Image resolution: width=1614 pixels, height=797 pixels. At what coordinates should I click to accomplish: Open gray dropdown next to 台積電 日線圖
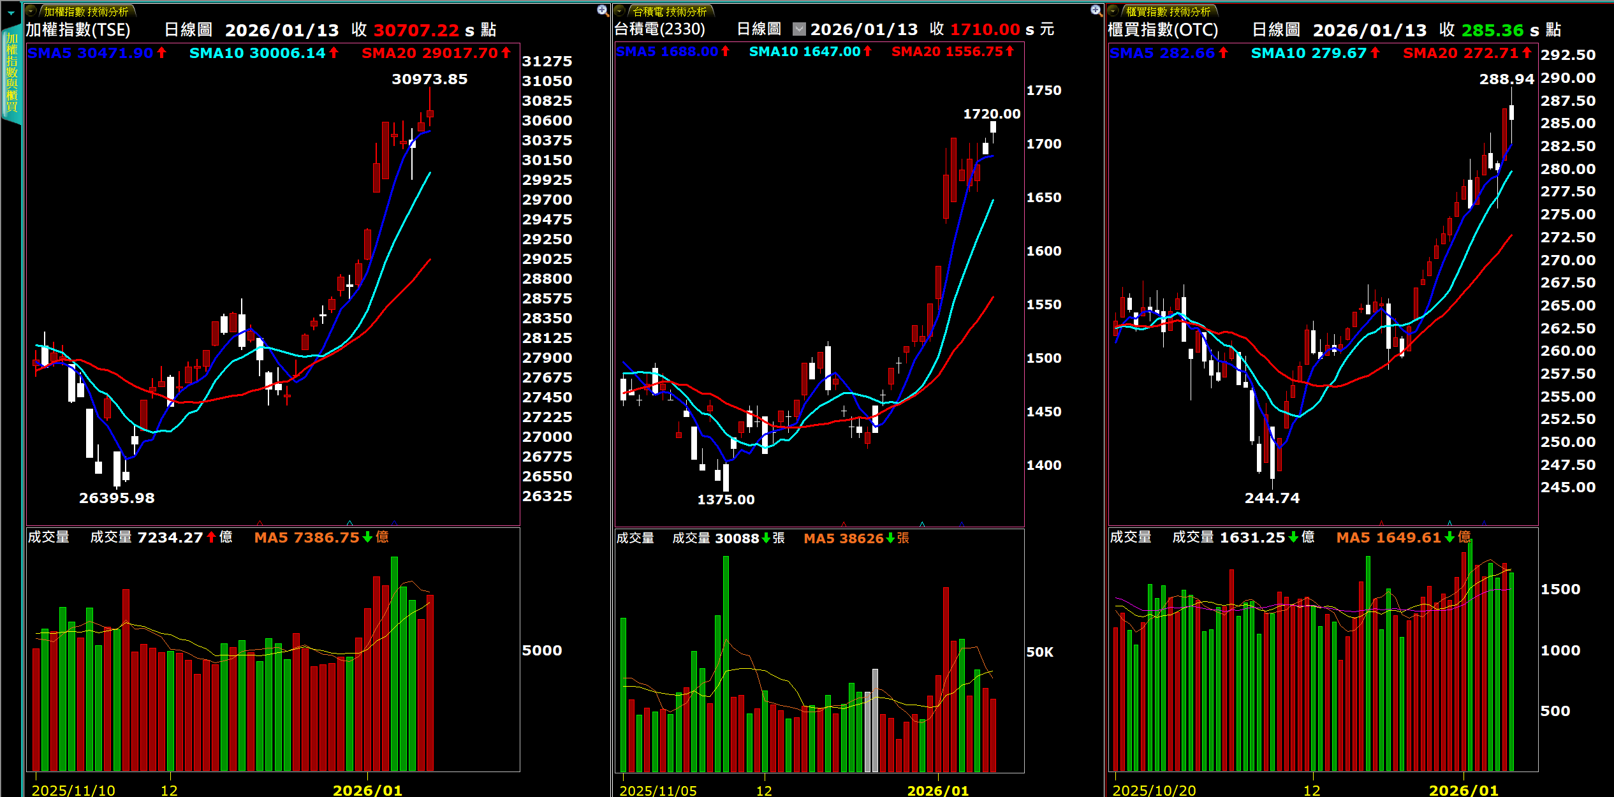click(x=799, y=29)
